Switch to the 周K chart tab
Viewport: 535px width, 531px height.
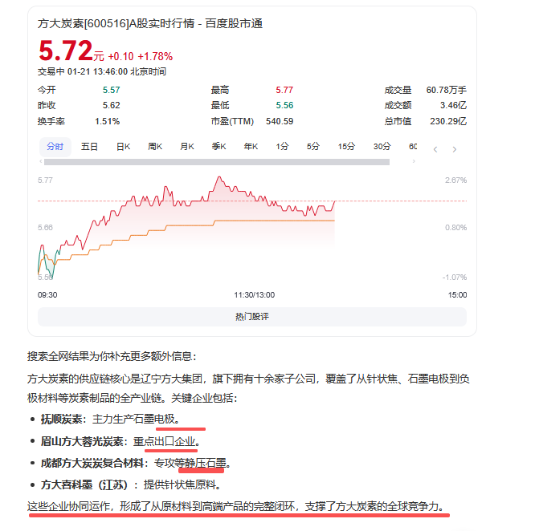click(155, 147)
